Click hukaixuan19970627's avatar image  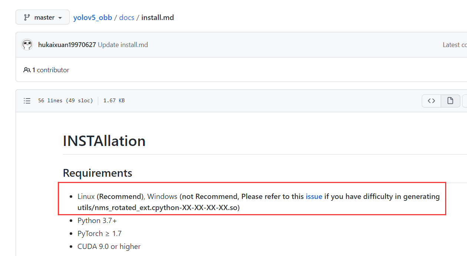point(27,44)
